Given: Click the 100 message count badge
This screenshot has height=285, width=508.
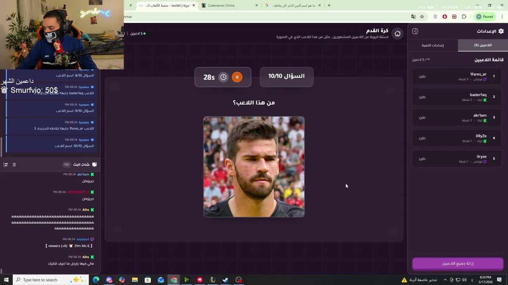Looking at the screenshot, I should click(66, 165).
